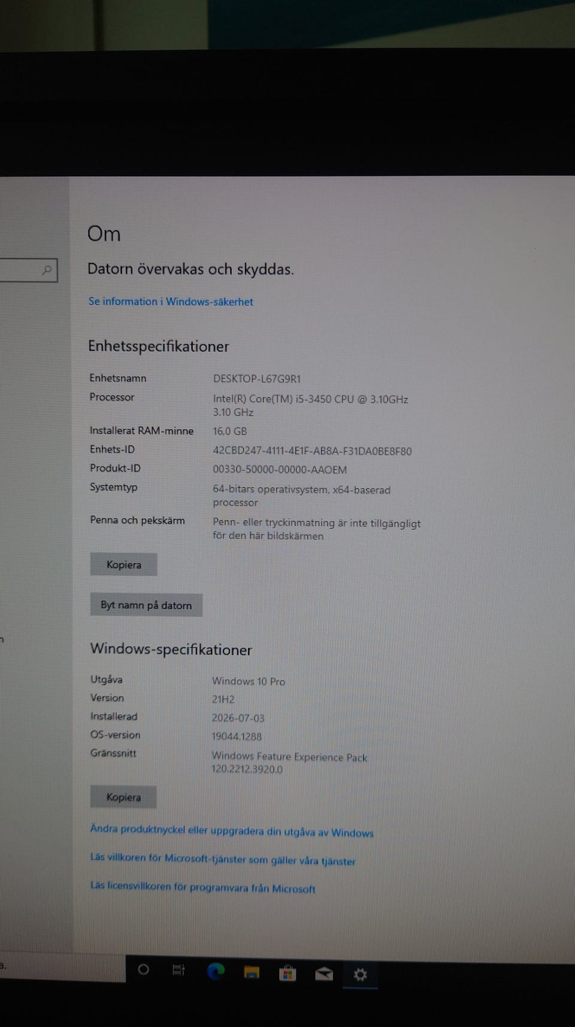Open "Ändra produktnyckel eller uppgradera" link

click(x=232, y=831)
